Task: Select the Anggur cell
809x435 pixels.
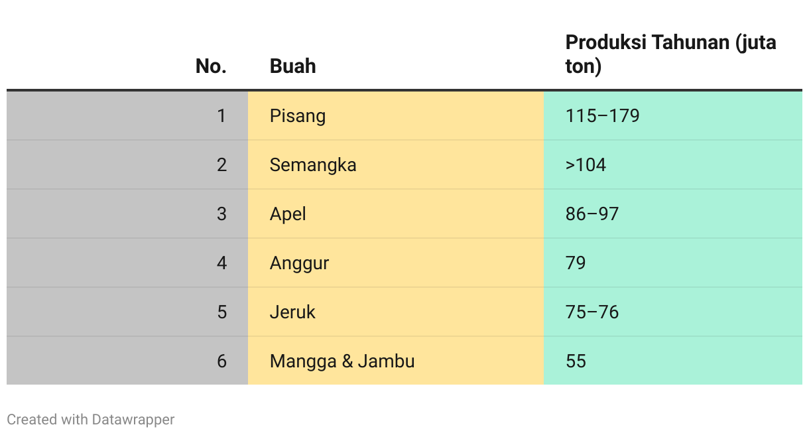Action: click(396, 263)
